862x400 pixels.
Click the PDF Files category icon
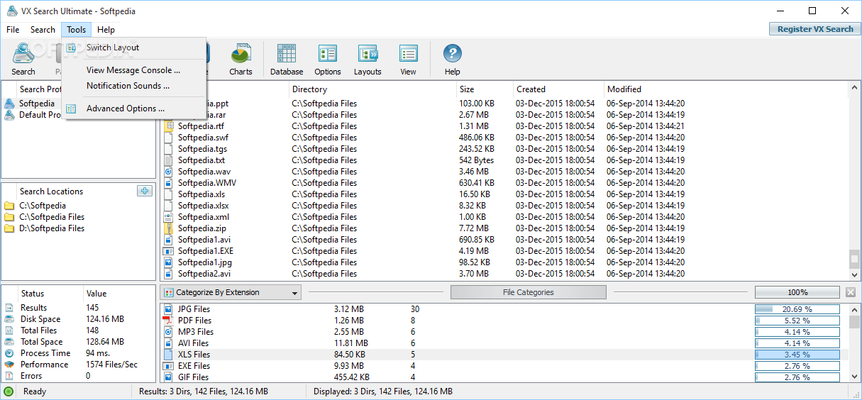pyautogui.click(x=168, y=321)
